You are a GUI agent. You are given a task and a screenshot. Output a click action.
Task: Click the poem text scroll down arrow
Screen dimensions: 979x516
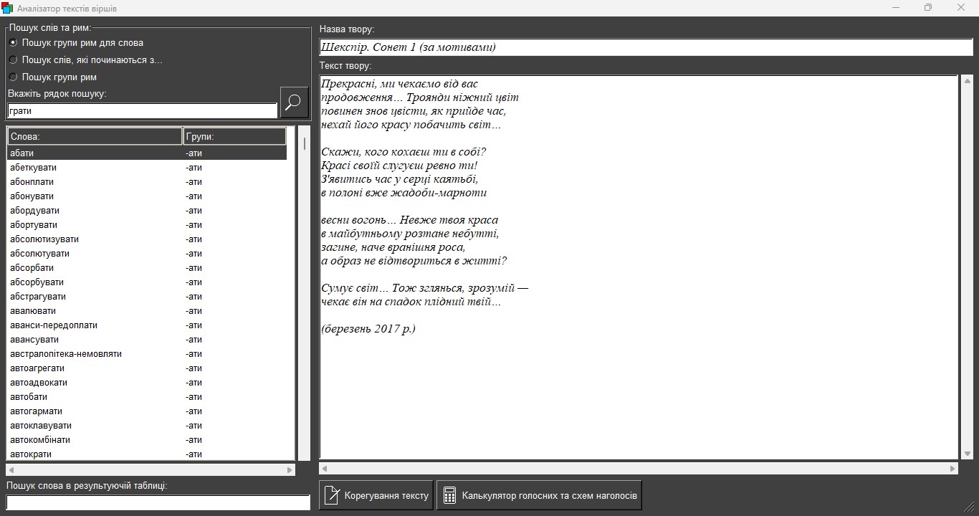(967, 454)
